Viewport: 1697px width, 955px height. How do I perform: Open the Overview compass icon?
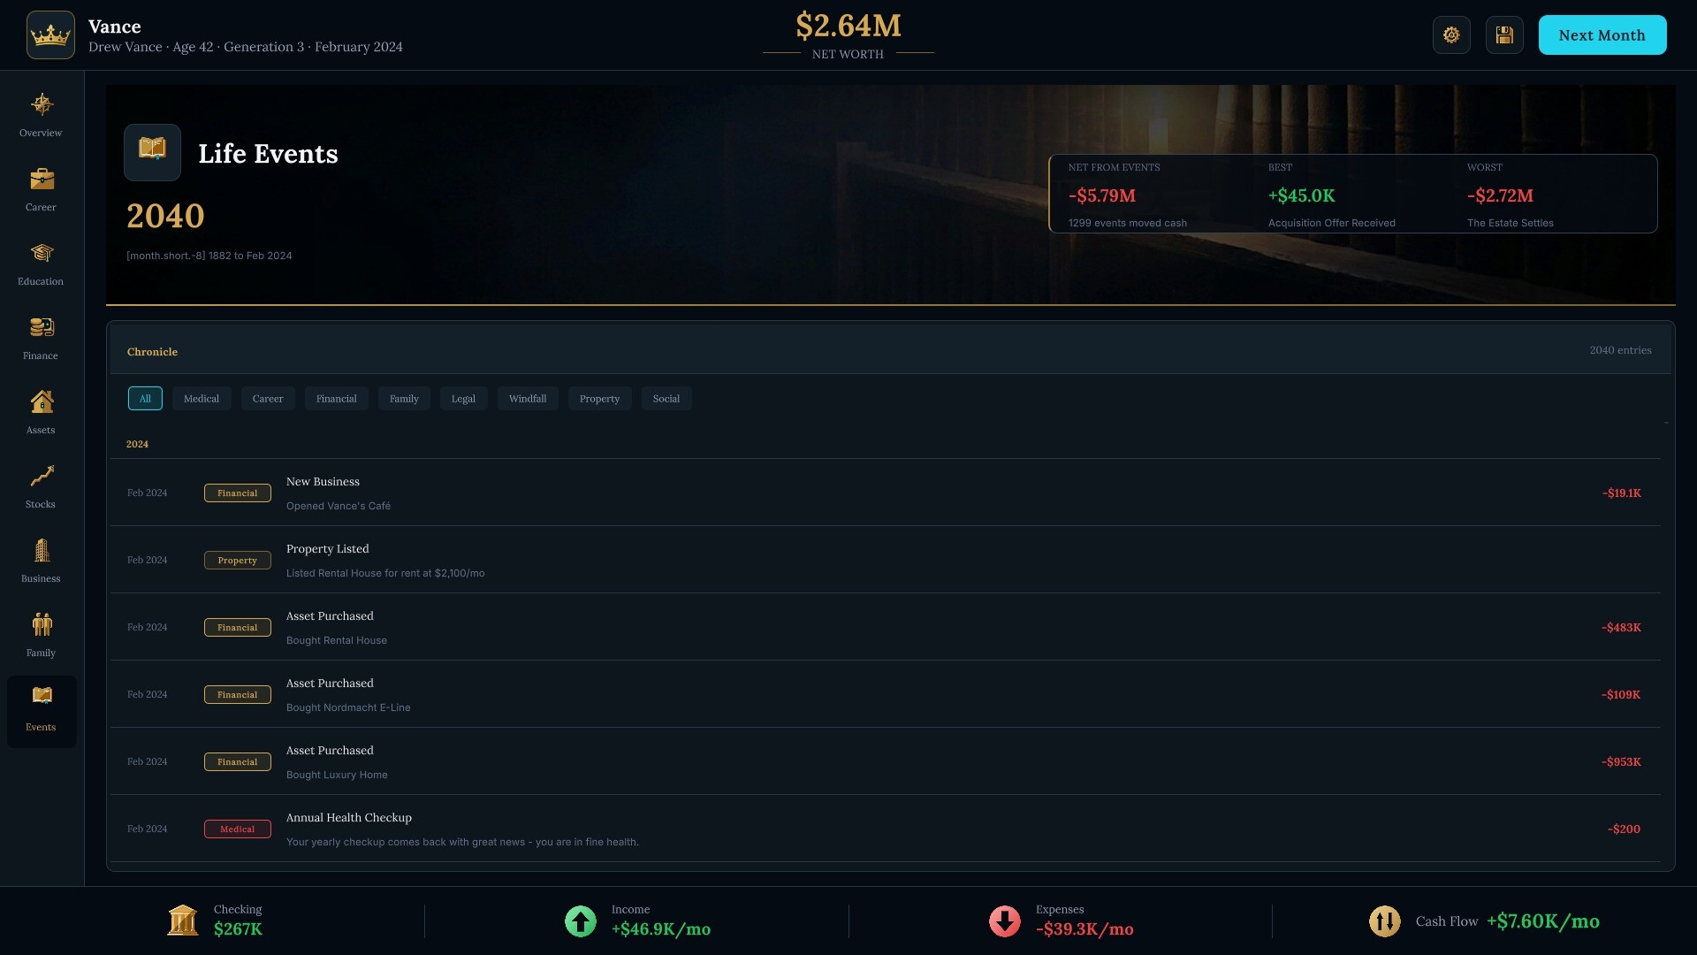[x=42, y=105]
